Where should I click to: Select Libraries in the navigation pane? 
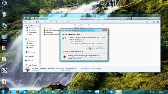30,39
